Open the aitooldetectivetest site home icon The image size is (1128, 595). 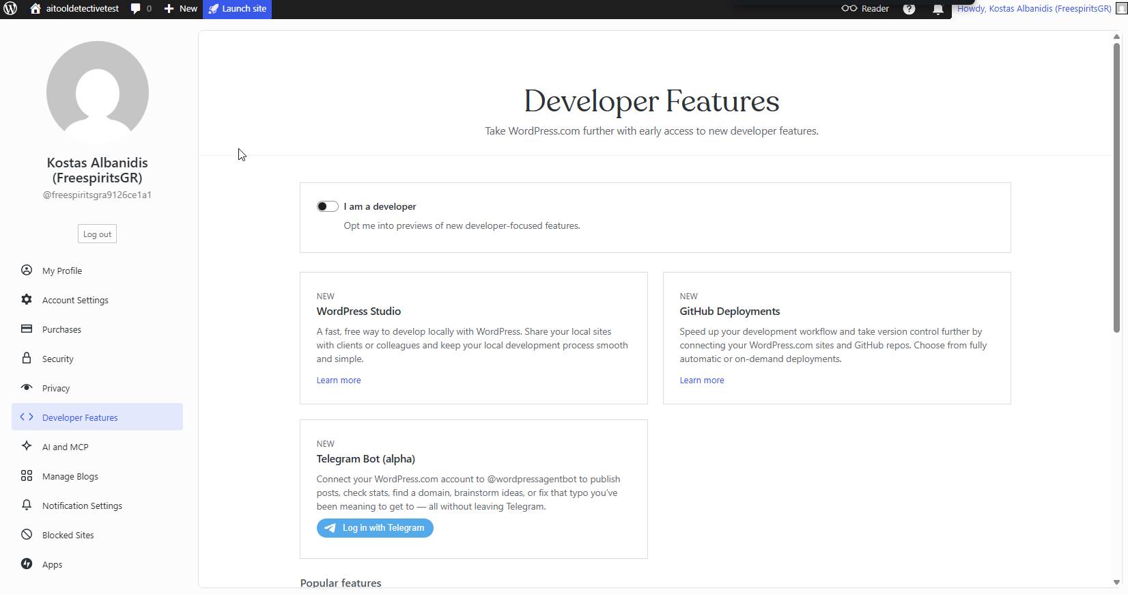click(x=36, y=8)
